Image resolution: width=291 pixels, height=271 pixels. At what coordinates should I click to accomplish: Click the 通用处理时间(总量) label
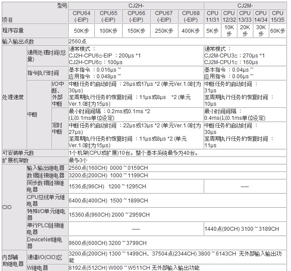47,56
